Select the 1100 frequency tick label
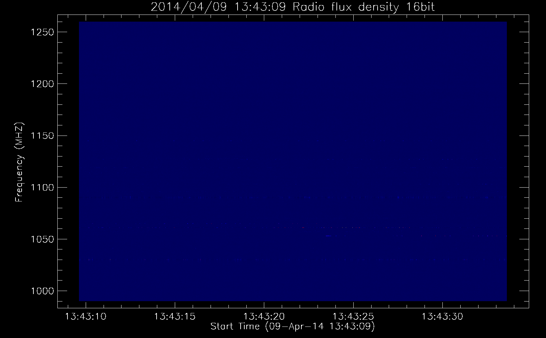 [x=43, y=187]
